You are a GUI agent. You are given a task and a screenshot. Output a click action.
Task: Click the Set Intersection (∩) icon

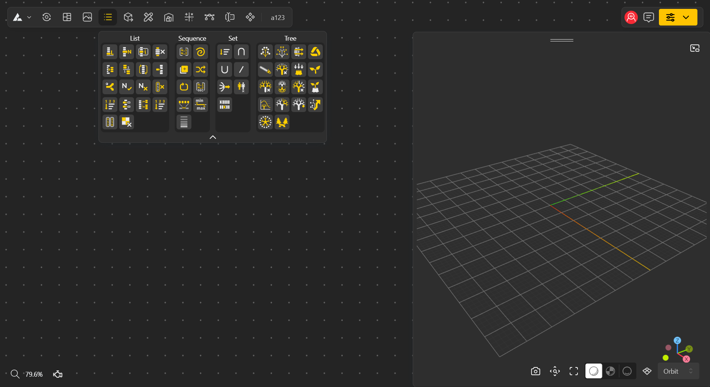(x=241, y=52)
